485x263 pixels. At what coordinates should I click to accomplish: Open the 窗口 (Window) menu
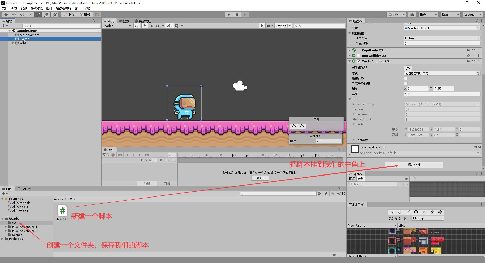(x=78, y=8)
